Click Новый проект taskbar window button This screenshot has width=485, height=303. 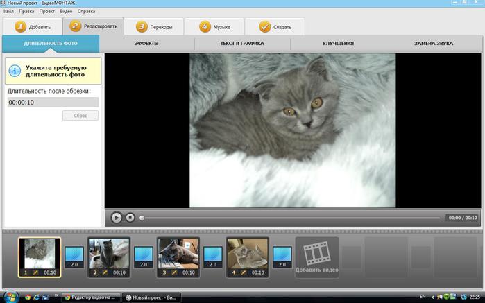(151, 297)
